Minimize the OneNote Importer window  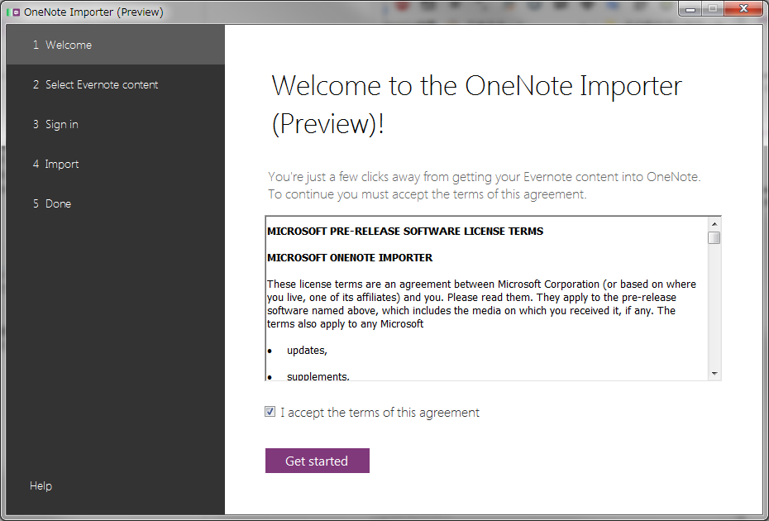(690, 8)
